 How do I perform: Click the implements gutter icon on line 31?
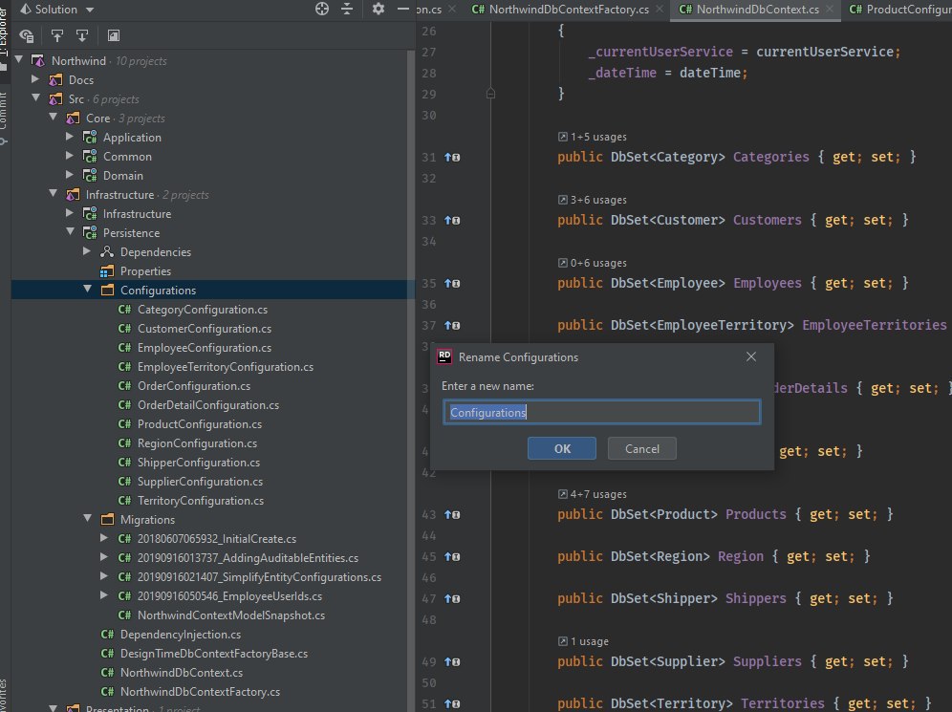pyautogui.click(x=452, y=157)
